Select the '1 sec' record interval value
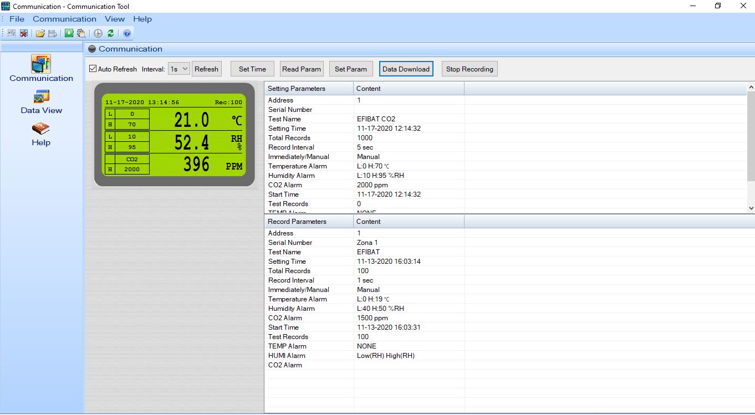This screenshot has height=415, width=755. 365,280
